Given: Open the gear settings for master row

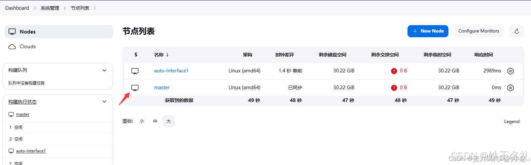Looking at the screenshot, I should coord(511,88).
